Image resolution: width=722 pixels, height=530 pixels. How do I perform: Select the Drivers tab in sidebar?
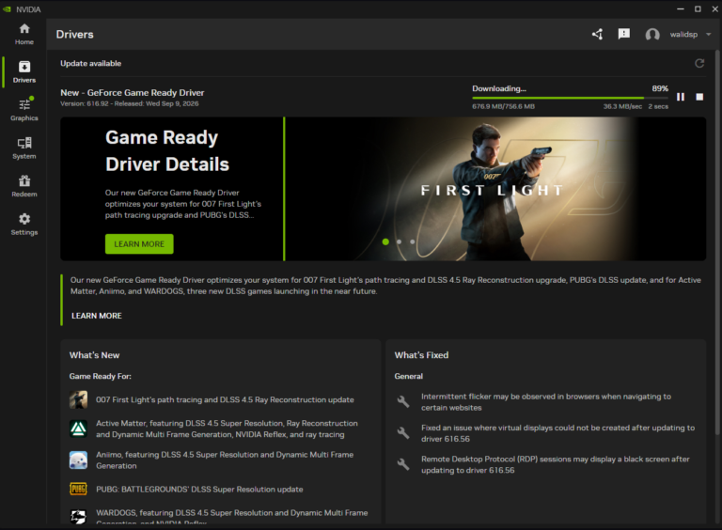point(24,71)
